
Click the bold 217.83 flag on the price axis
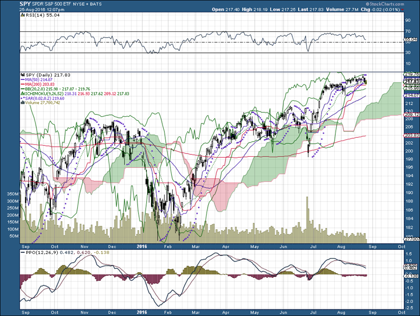(411, 82)
